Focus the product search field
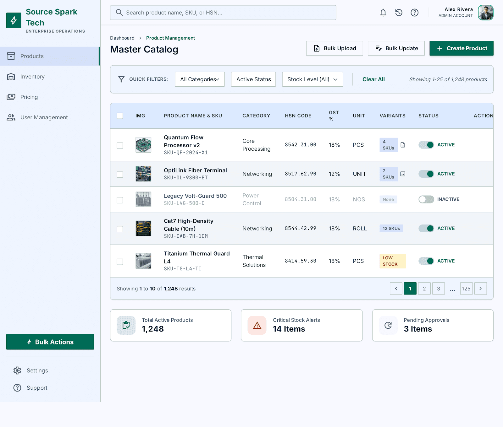Image resolution: width=503 pixels, height=427 pixels. tap(223, 13)
